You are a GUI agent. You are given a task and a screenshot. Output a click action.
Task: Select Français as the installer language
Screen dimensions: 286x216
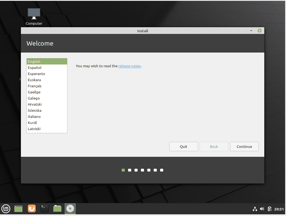[x=35, y=86]
